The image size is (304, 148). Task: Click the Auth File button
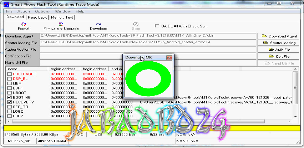[279, 50]
